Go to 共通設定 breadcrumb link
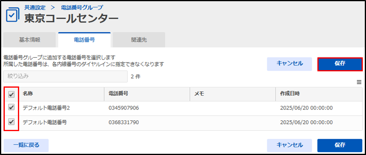The height and width of the screenshot is (155, 366). [x=35, y=8]
